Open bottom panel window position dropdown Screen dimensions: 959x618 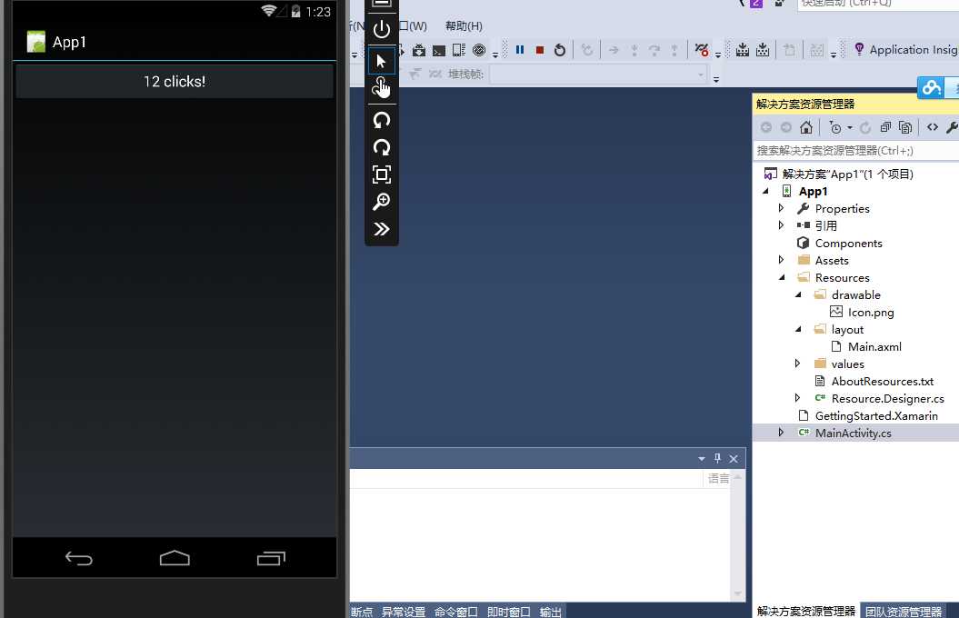click(x=701, y=458)
